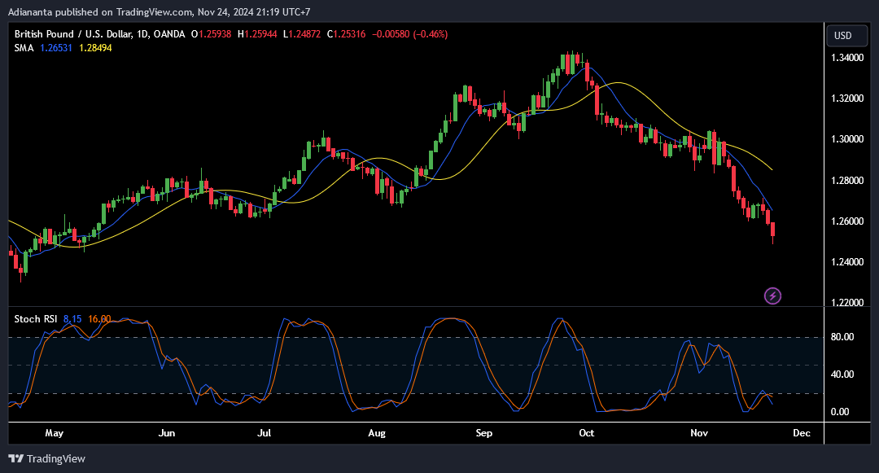
Task: Click the 1.26000 price axis label
Action: (x=847, y=221)
